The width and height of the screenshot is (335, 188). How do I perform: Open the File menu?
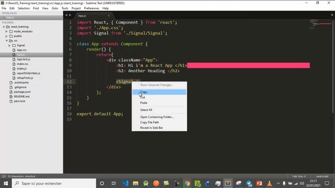[4, 8]
